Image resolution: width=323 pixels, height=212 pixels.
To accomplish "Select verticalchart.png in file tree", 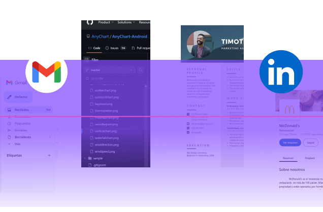I will (106, 131).
